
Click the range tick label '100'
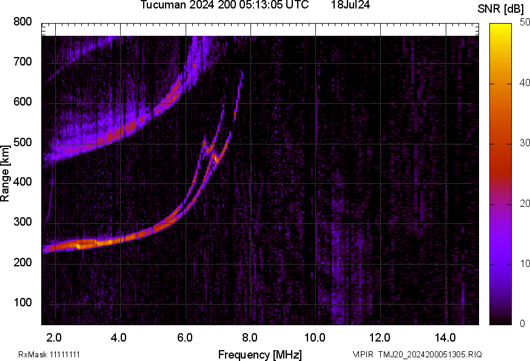[22, 302]
